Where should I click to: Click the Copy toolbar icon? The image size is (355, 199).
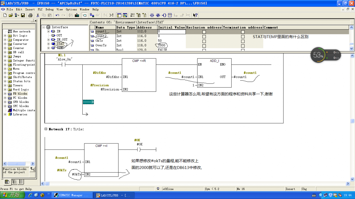coord(44,15)
